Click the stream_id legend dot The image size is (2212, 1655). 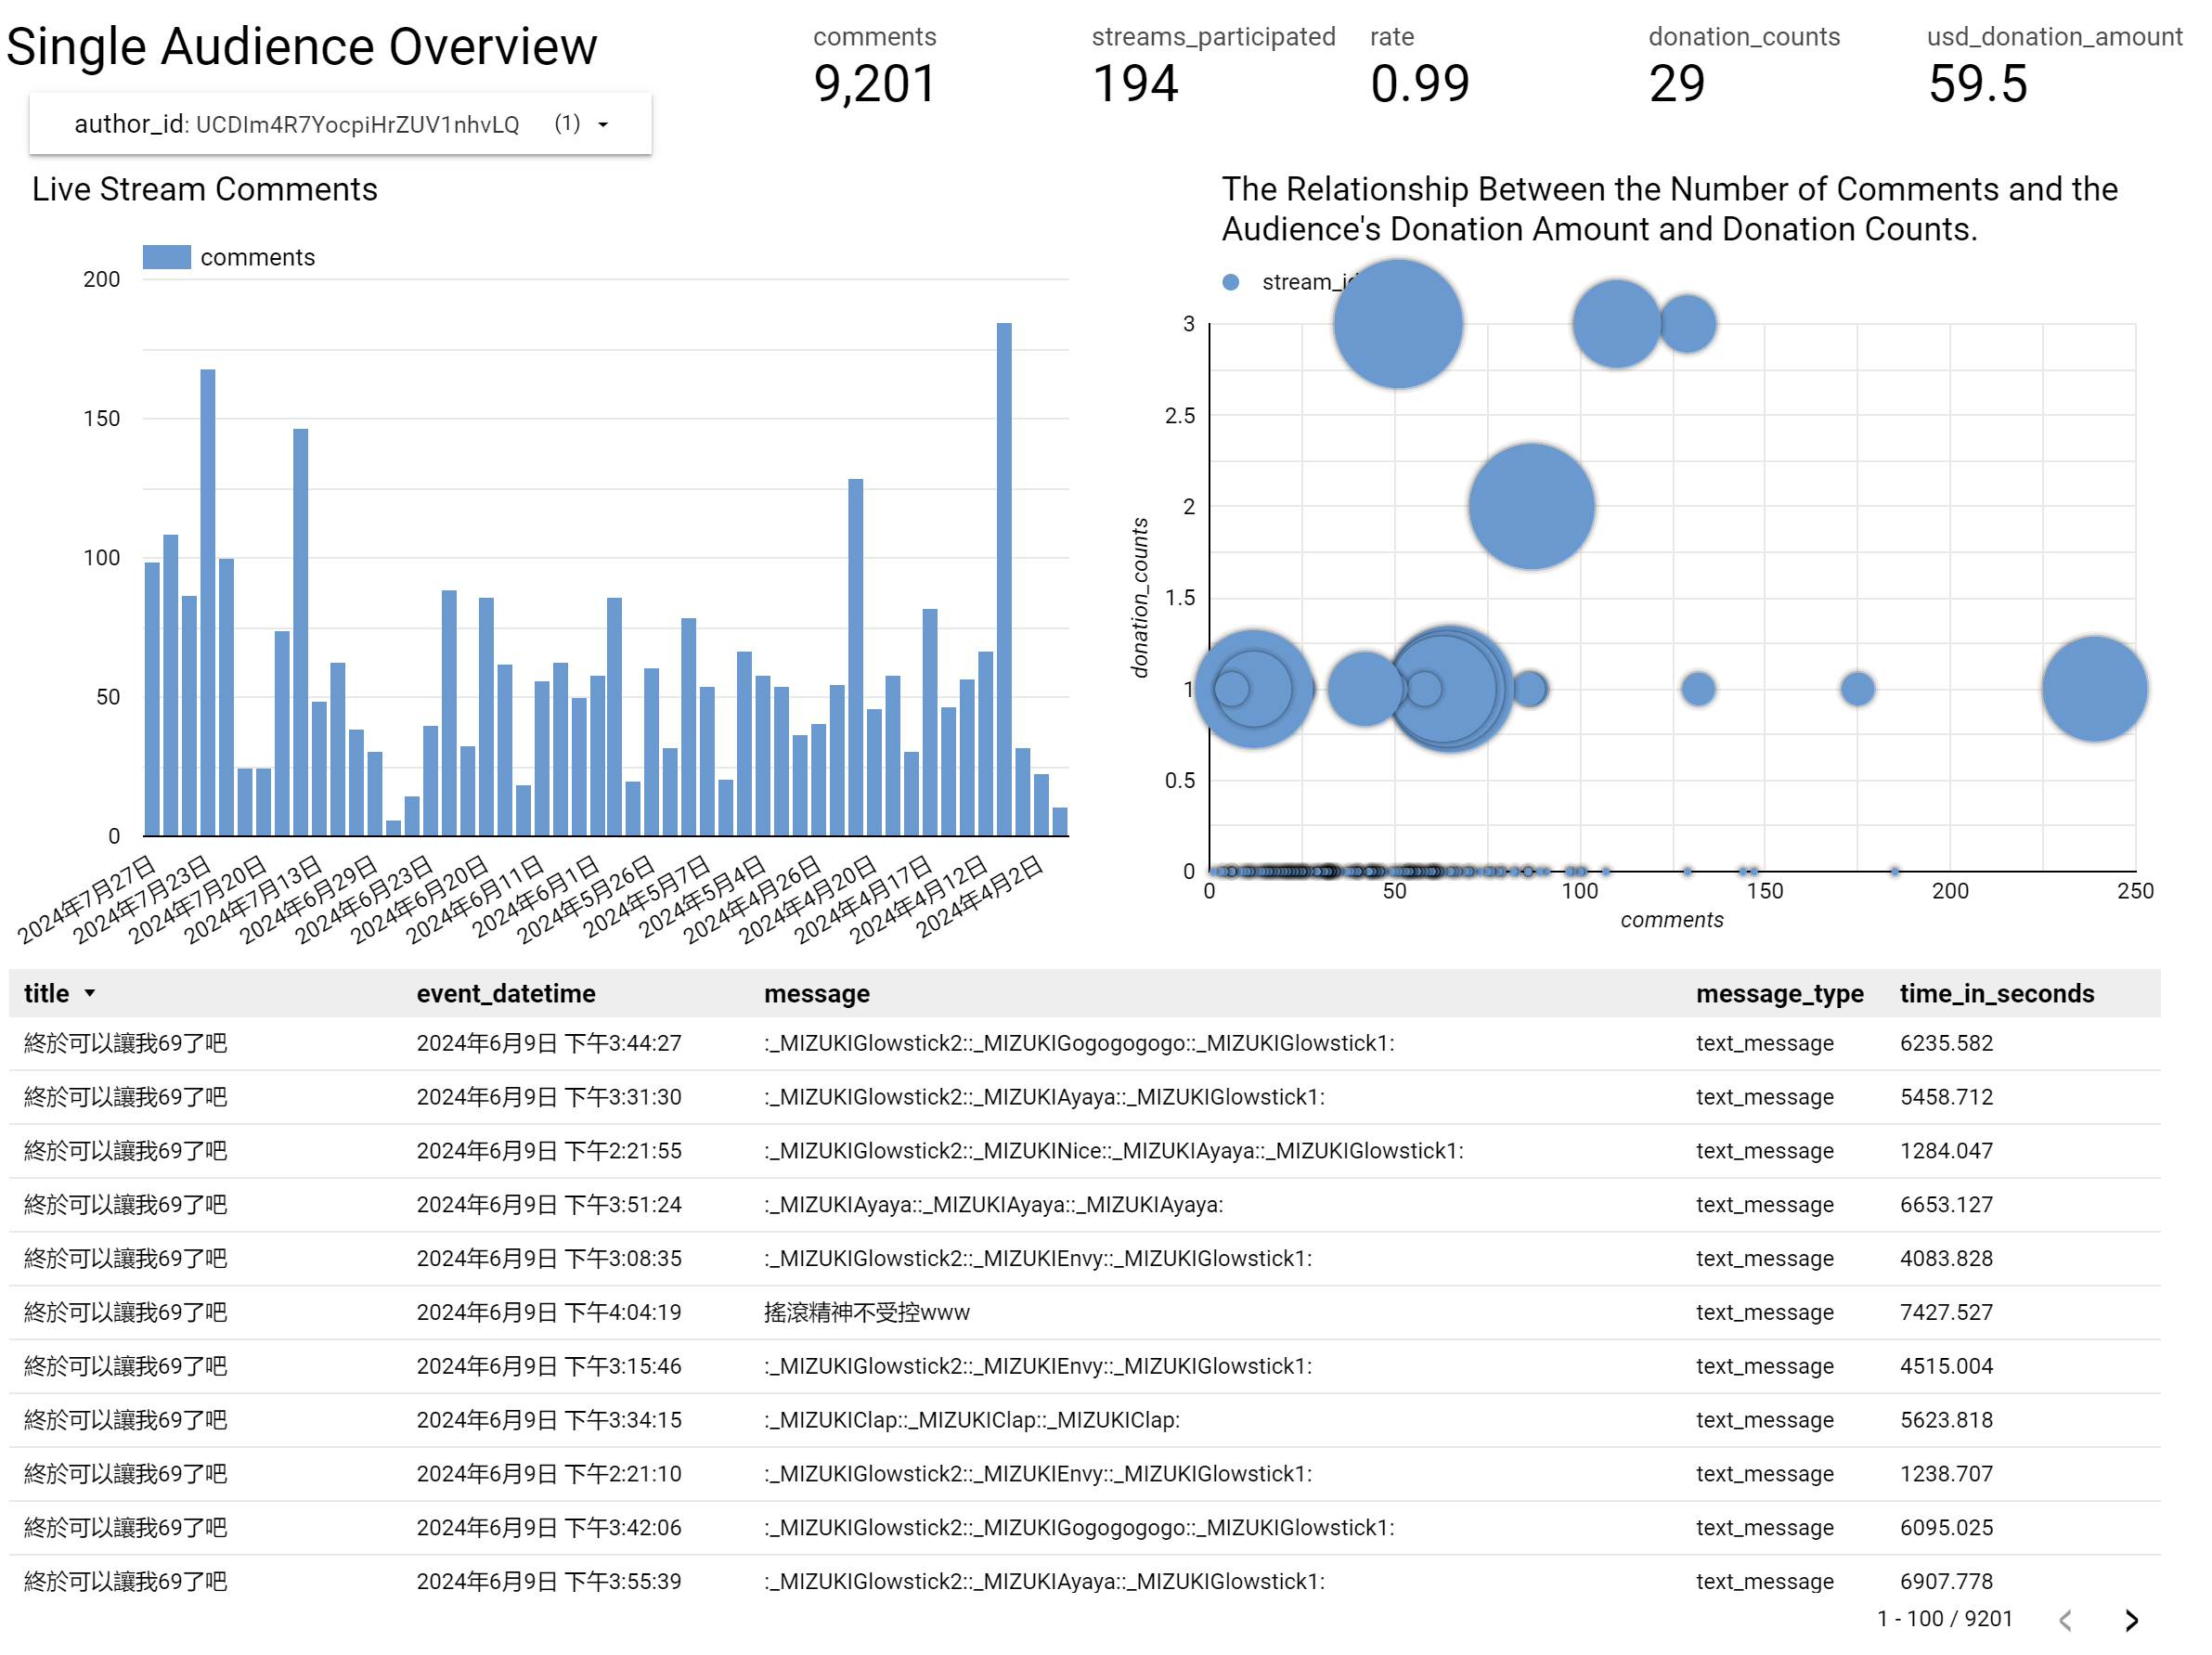(x=1230, y=282)
